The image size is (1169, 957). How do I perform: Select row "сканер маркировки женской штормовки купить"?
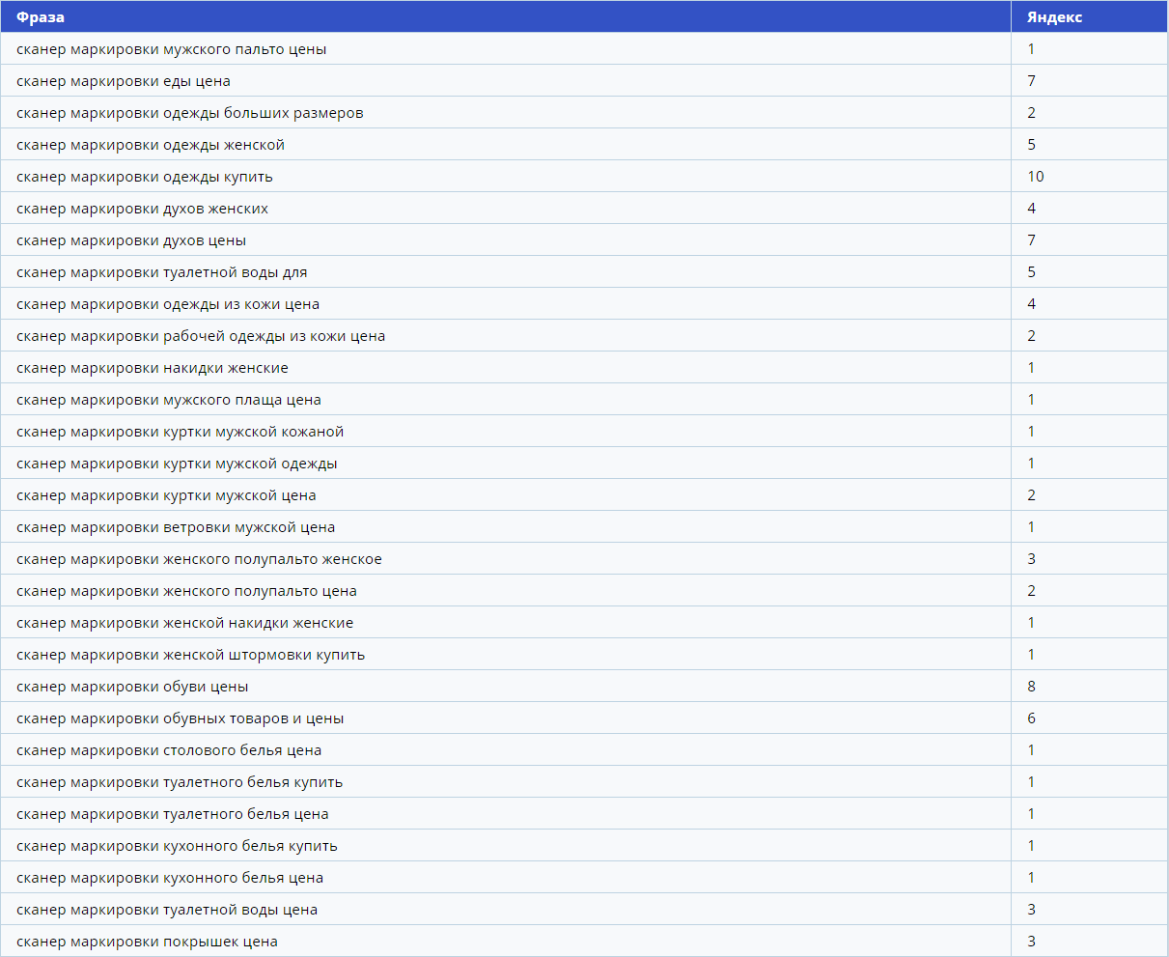click(584, 655)
